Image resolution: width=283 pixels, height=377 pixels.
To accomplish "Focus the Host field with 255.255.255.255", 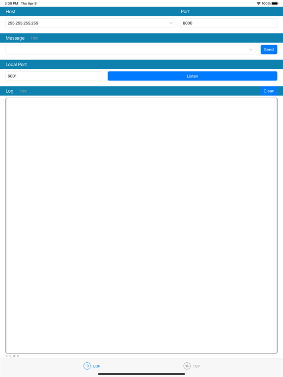I will coord(90,23).
